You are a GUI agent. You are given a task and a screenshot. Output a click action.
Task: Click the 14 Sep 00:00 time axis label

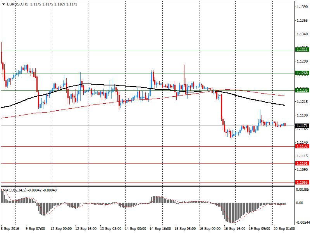pos(135,229)
